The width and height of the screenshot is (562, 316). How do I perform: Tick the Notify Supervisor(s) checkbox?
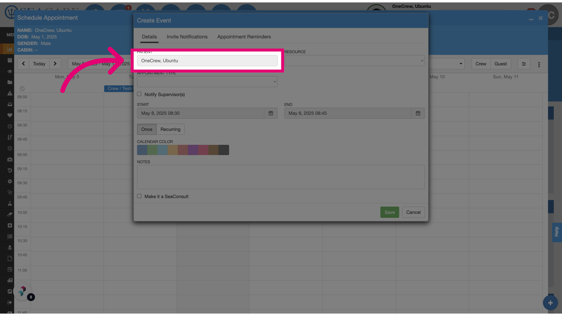139,94
